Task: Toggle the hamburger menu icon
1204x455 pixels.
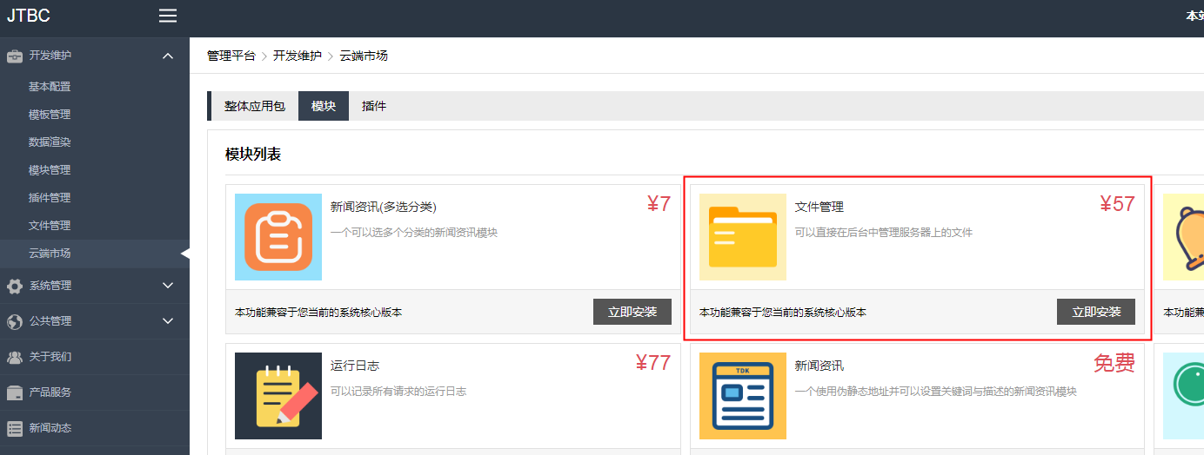Action: click(x=168, y=16)
